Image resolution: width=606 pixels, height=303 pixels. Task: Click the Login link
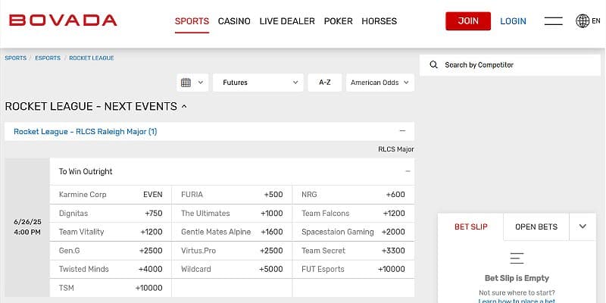[513, 21]
